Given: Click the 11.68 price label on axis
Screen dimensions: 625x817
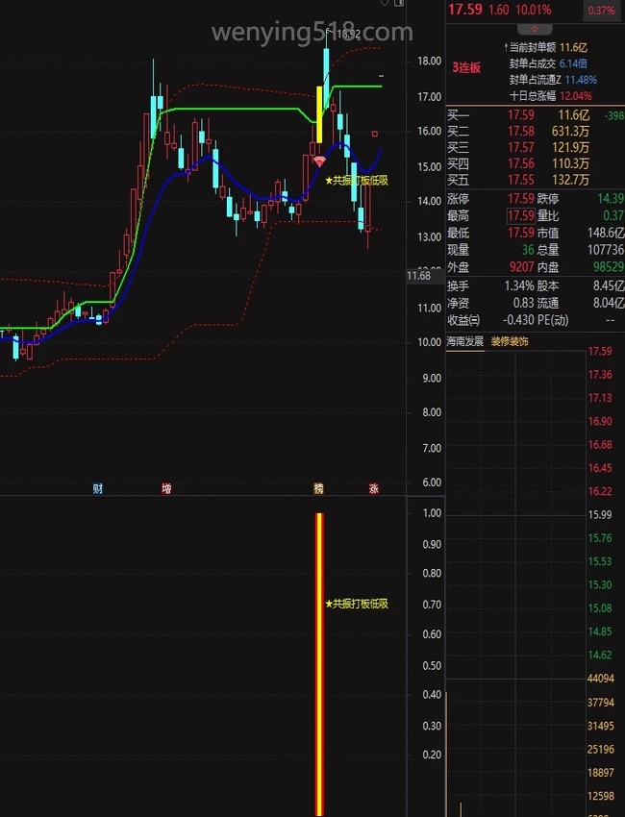Looking at the screenshot, I should [x=418, y=276].
